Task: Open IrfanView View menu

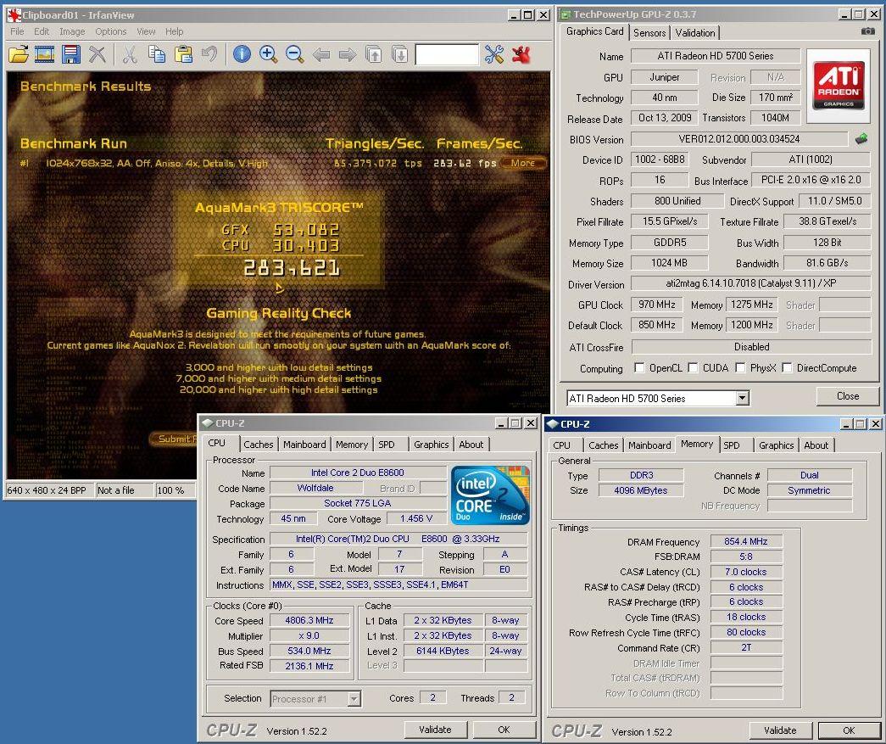Action: tap(146, 31)
